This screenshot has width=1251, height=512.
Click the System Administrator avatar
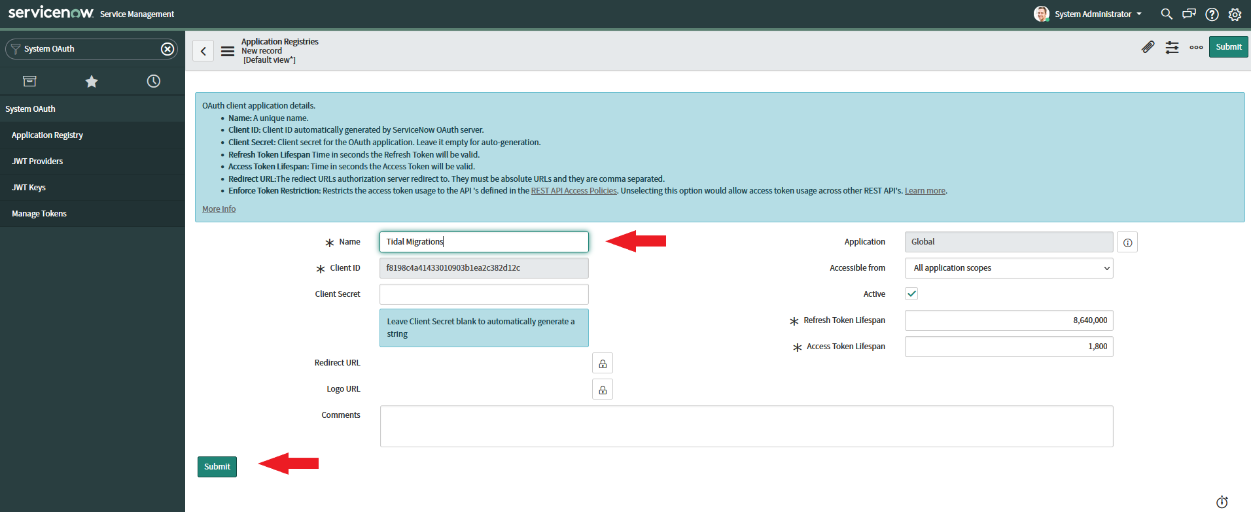[1042, 14]
